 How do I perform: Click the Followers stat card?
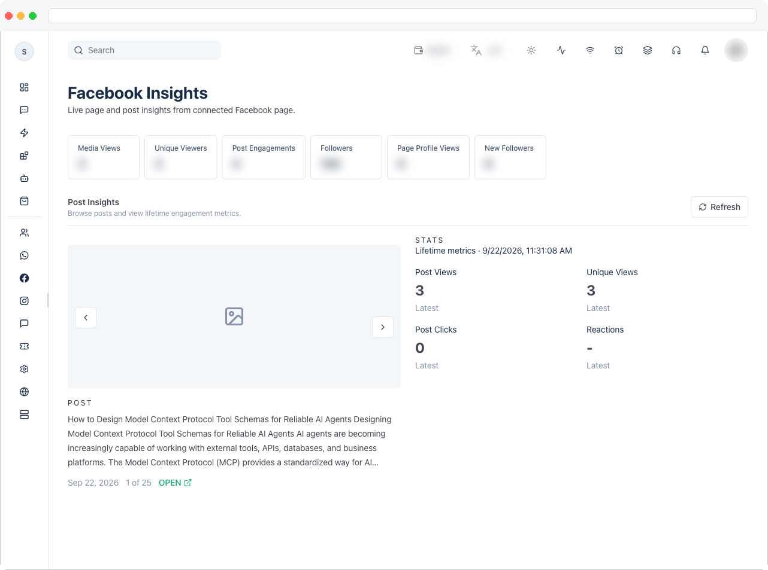coord(346,157)
